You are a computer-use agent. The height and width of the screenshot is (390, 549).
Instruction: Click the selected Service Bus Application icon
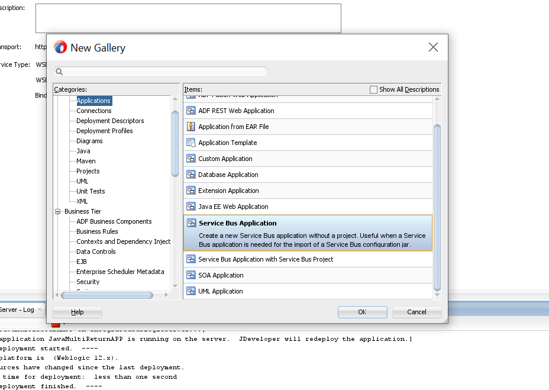192,223
